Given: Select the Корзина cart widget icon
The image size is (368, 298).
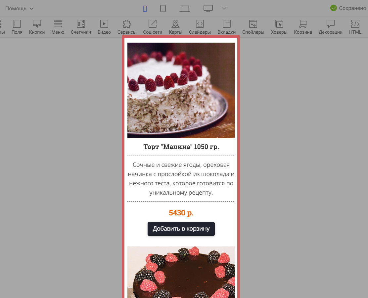Looking at the screenshot, I should coord(303,24).
